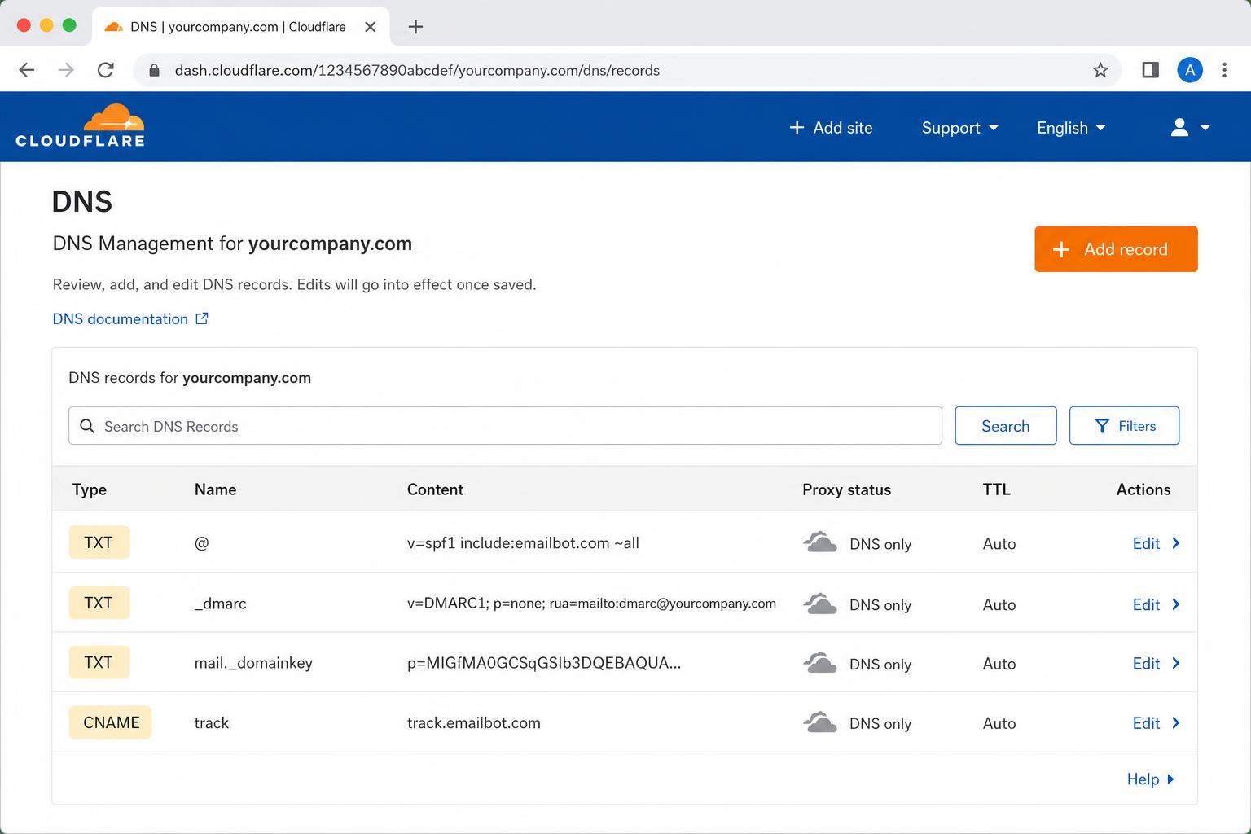Screen dimensions: 1251x834
Task: Click external link icon beside DNS documentation
Action: (202, 318)
